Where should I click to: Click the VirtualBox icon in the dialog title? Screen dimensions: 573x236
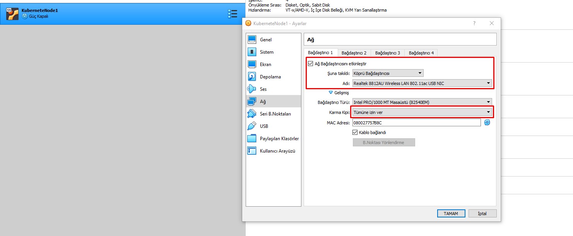(x=248, y=24)
